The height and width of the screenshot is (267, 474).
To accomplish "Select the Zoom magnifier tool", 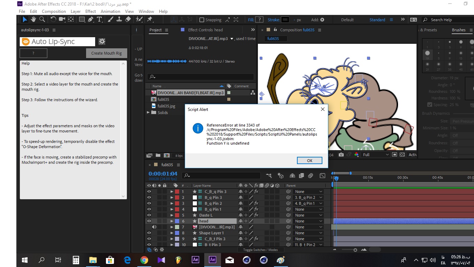I will (42, 19).
